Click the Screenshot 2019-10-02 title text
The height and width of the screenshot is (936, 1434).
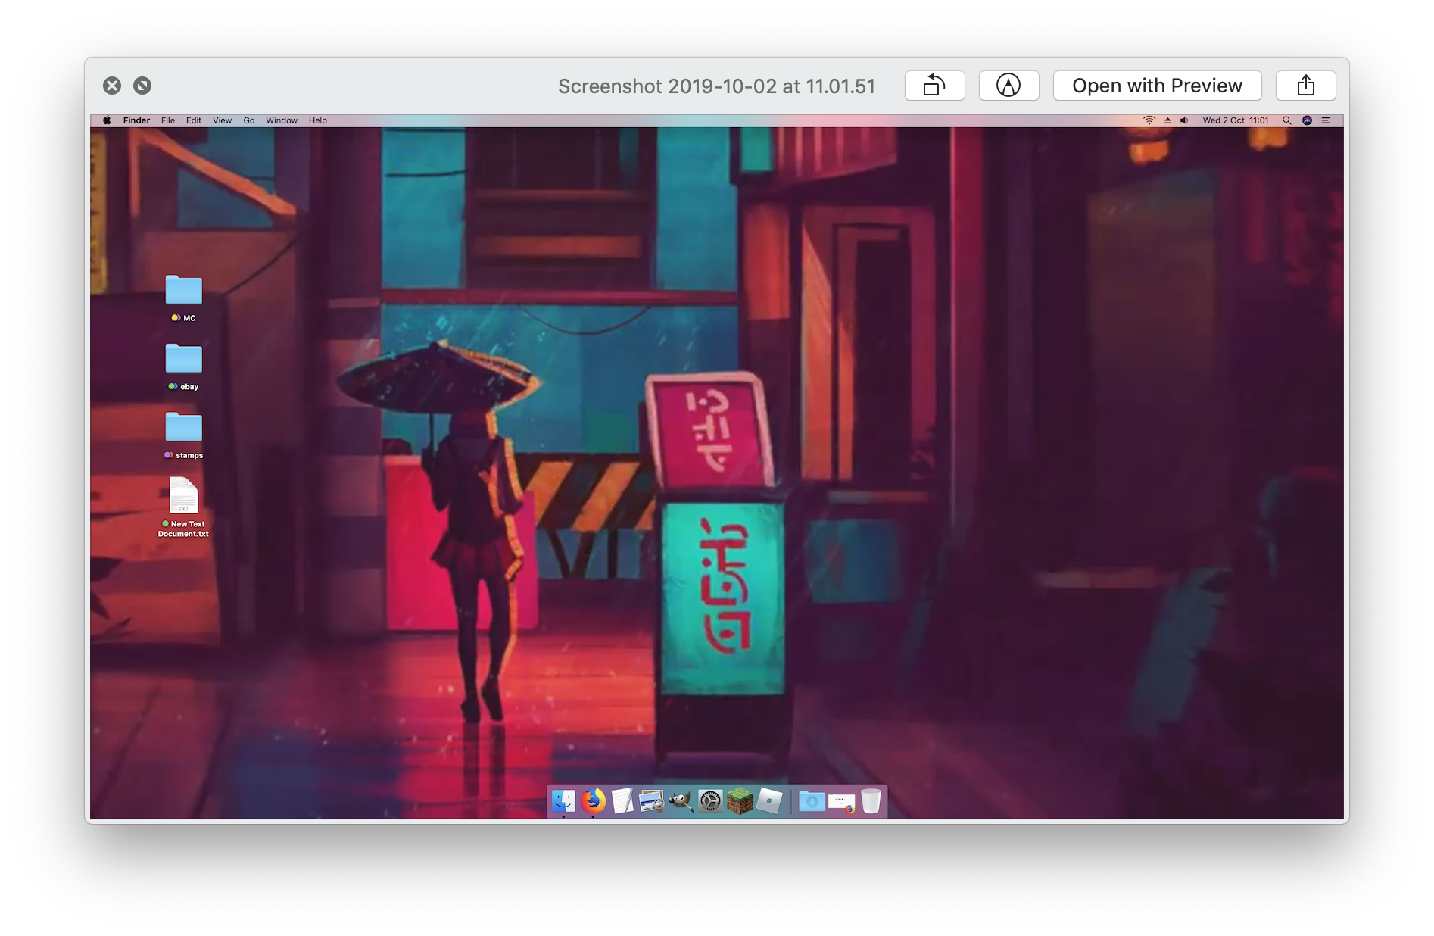point(716,86)
